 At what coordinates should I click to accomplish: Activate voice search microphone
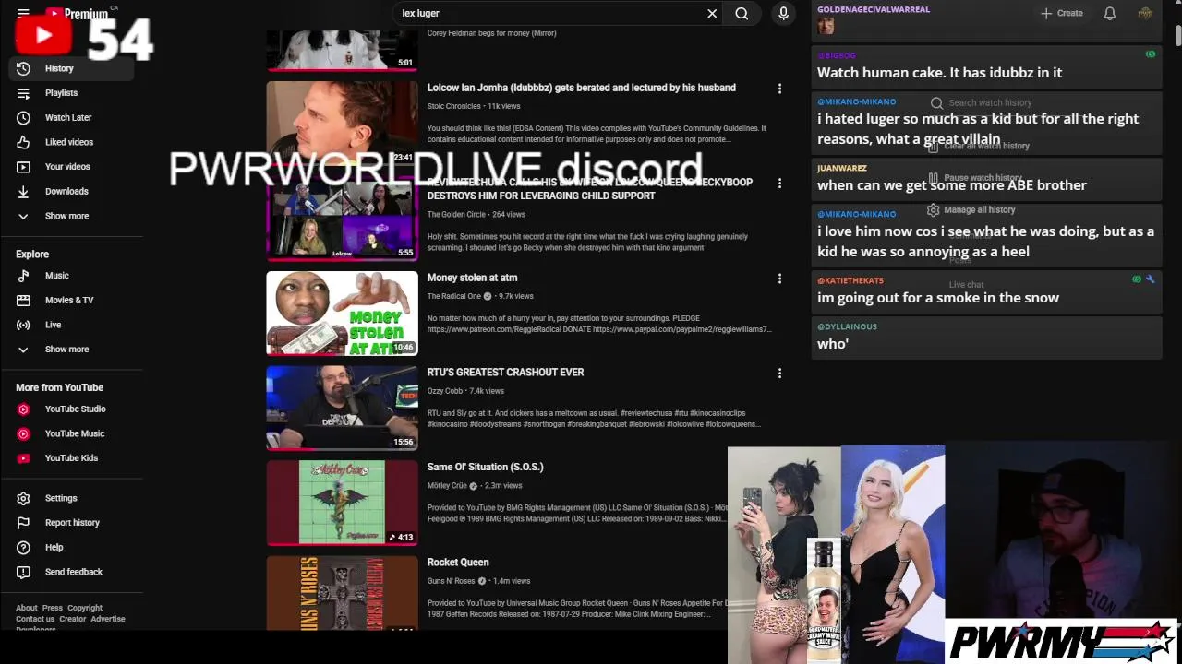coord(783,13)
